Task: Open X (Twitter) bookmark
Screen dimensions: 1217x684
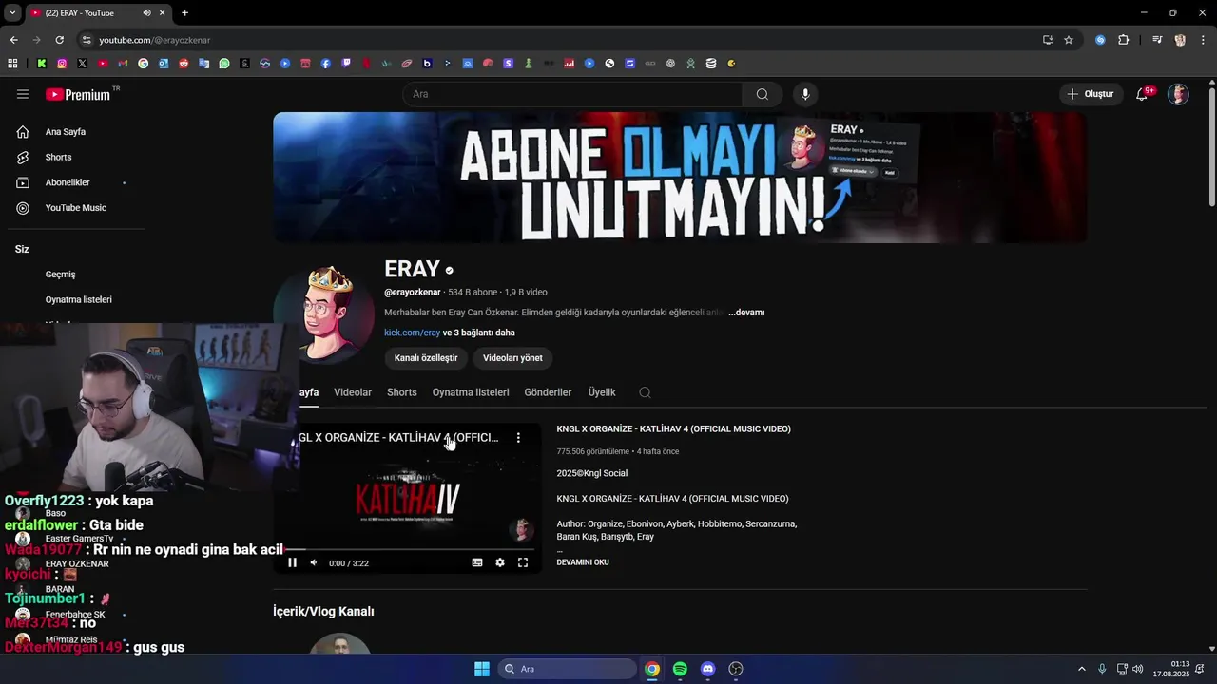Action: [x=83, y=64]
